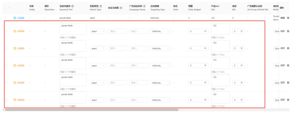Clear Daily Budget value in fifth unsaved row

point(205,100)
